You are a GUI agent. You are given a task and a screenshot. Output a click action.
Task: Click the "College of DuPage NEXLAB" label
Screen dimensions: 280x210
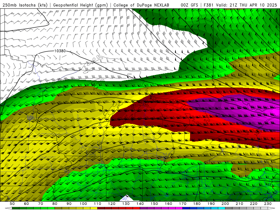(141, 5)
